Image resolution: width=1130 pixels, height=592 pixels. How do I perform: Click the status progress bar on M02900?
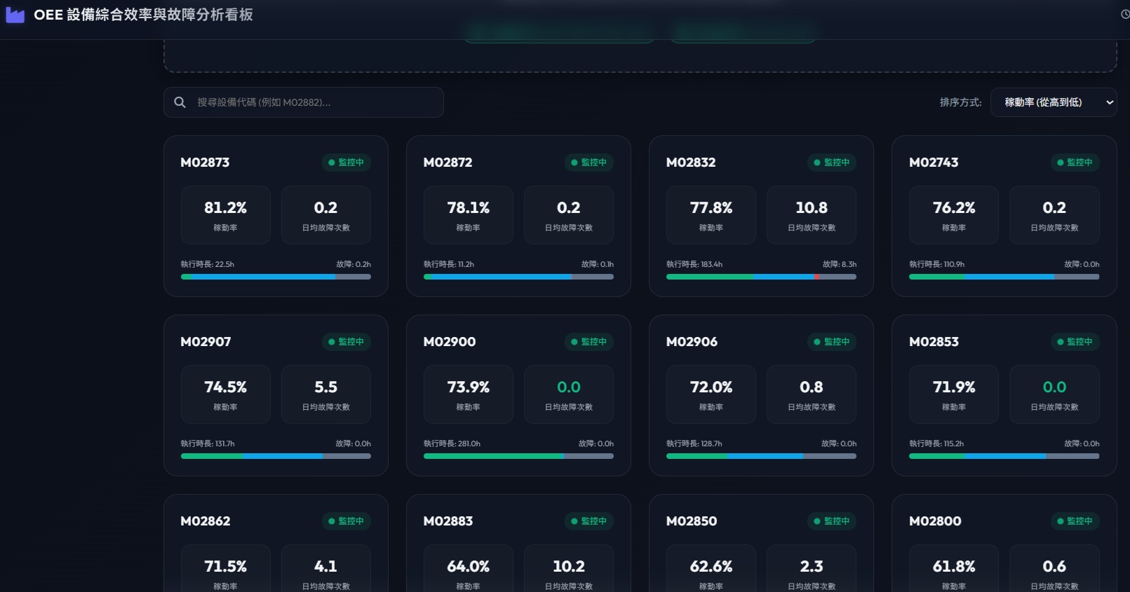coord(518,456)
